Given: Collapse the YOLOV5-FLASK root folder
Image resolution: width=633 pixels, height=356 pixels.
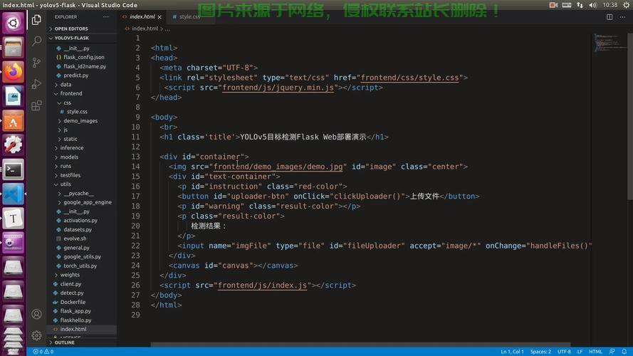Looking at the screenshot, I should click(71, 38).
